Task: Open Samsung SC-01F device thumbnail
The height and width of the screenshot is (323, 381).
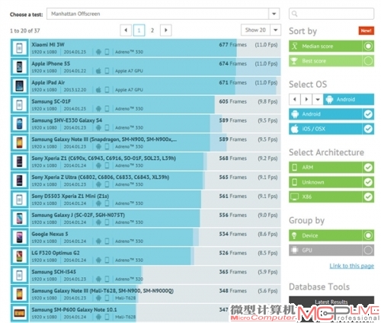Action: pyautogui.click(x=19, y=105)
